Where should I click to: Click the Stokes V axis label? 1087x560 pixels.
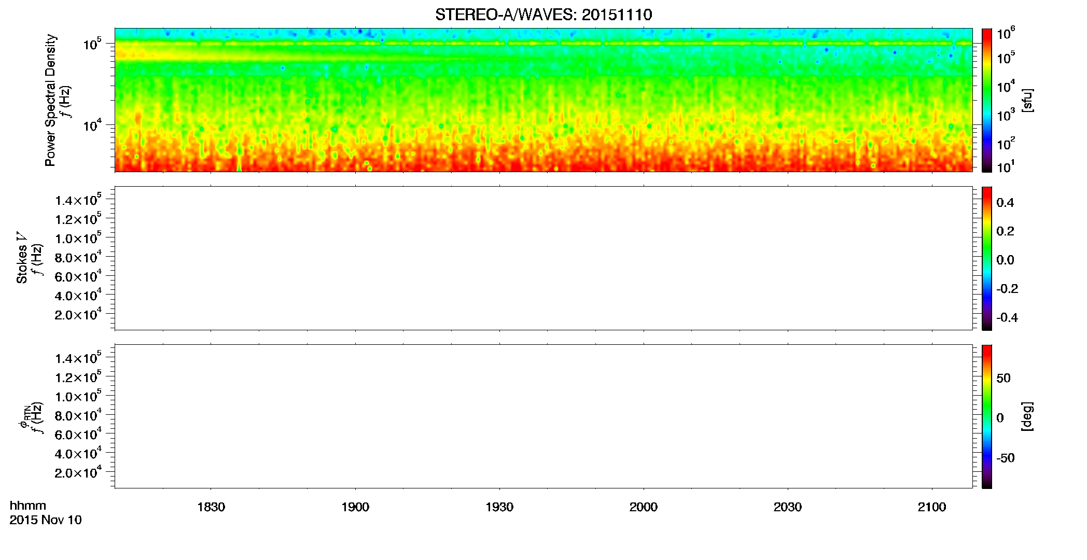click(22, 258)
